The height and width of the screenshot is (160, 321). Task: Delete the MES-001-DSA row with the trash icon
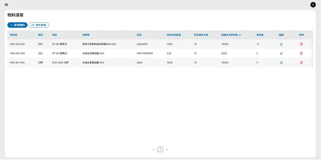tap(301, 62)
